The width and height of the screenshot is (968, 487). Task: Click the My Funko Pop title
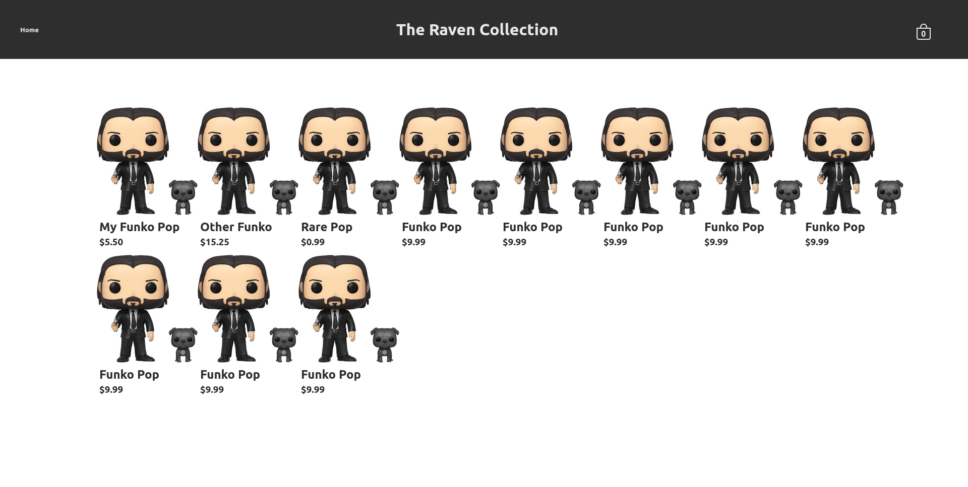pos(139,227)
